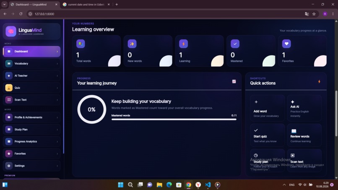
Task: Expand the Quiz chevron arrow
Action: tap(57, 88)
